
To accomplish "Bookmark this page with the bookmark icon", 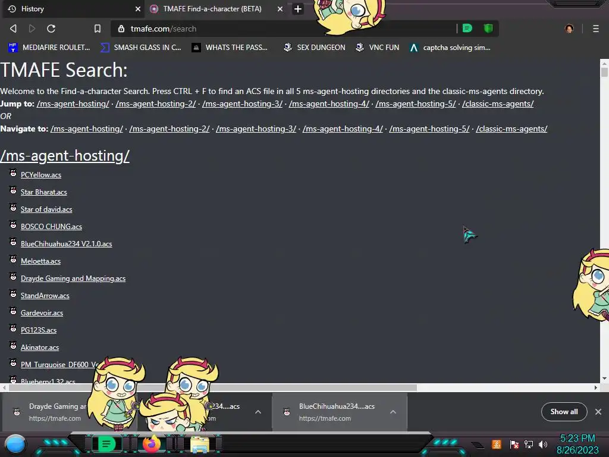I will pos(98,29).
